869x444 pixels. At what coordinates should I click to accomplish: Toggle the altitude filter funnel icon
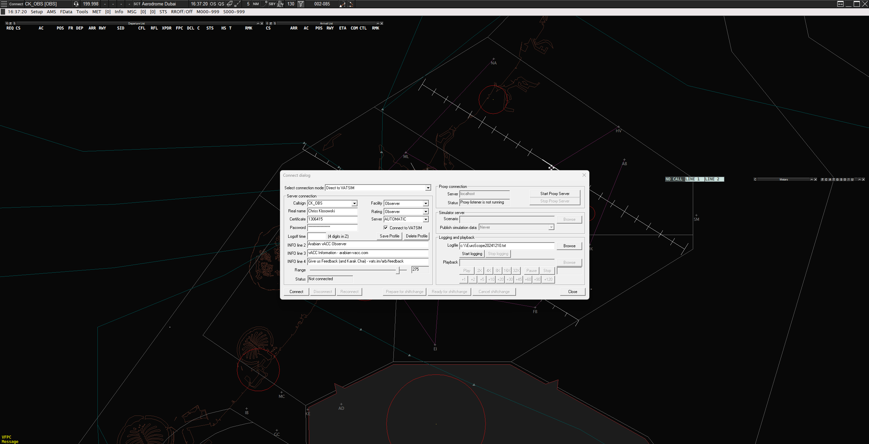click(301, 4)
